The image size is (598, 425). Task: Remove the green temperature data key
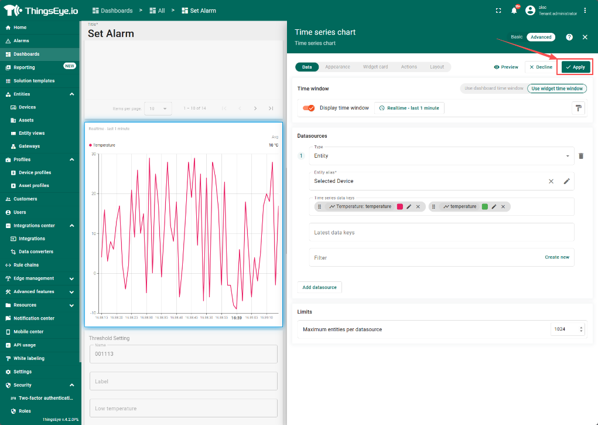pyautogui.click(x=503, y=206)
